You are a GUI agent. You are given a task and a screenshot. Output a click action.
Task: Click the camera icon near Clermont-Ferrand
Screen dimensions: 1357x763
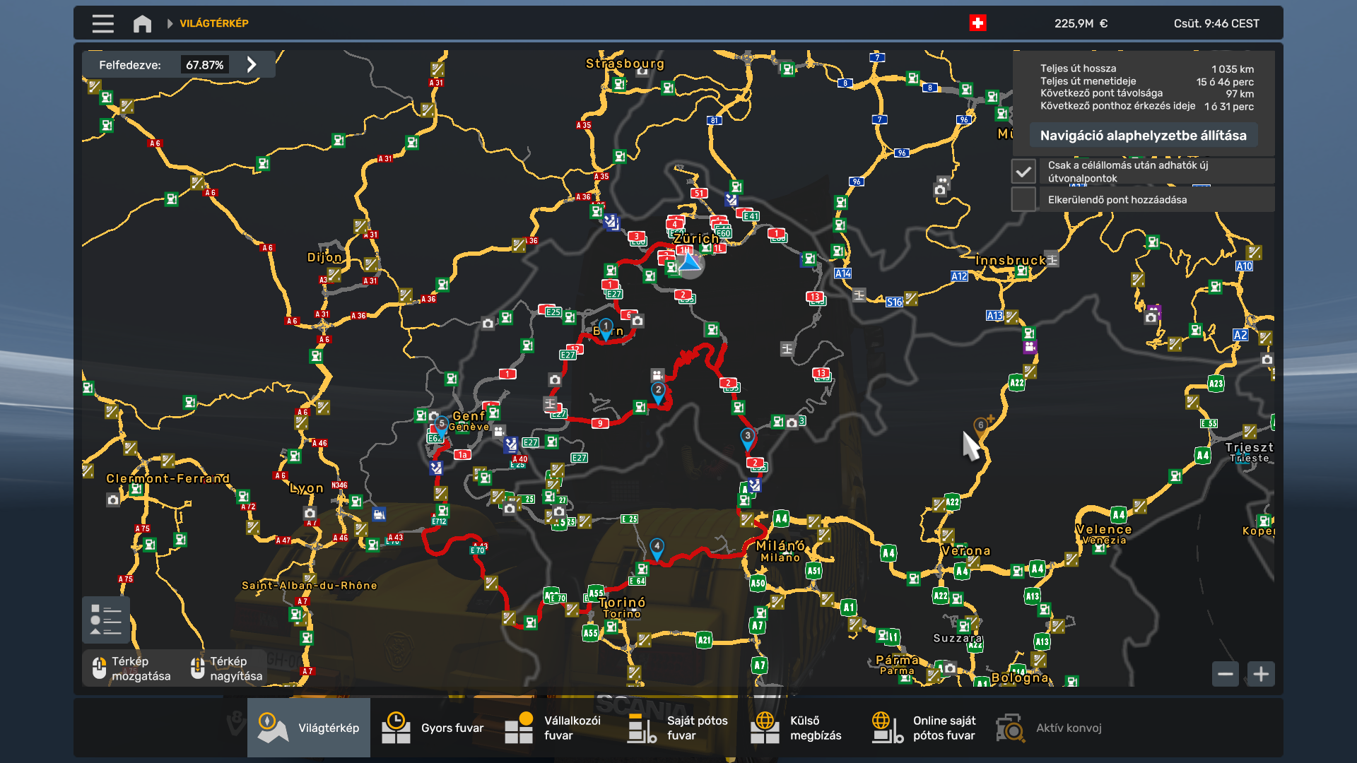point(113,500)
